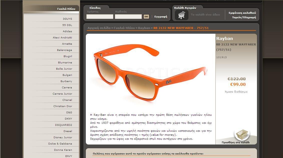Click the orange Wayfarer product image
The image size is (283, 158).
pos(150,72)
